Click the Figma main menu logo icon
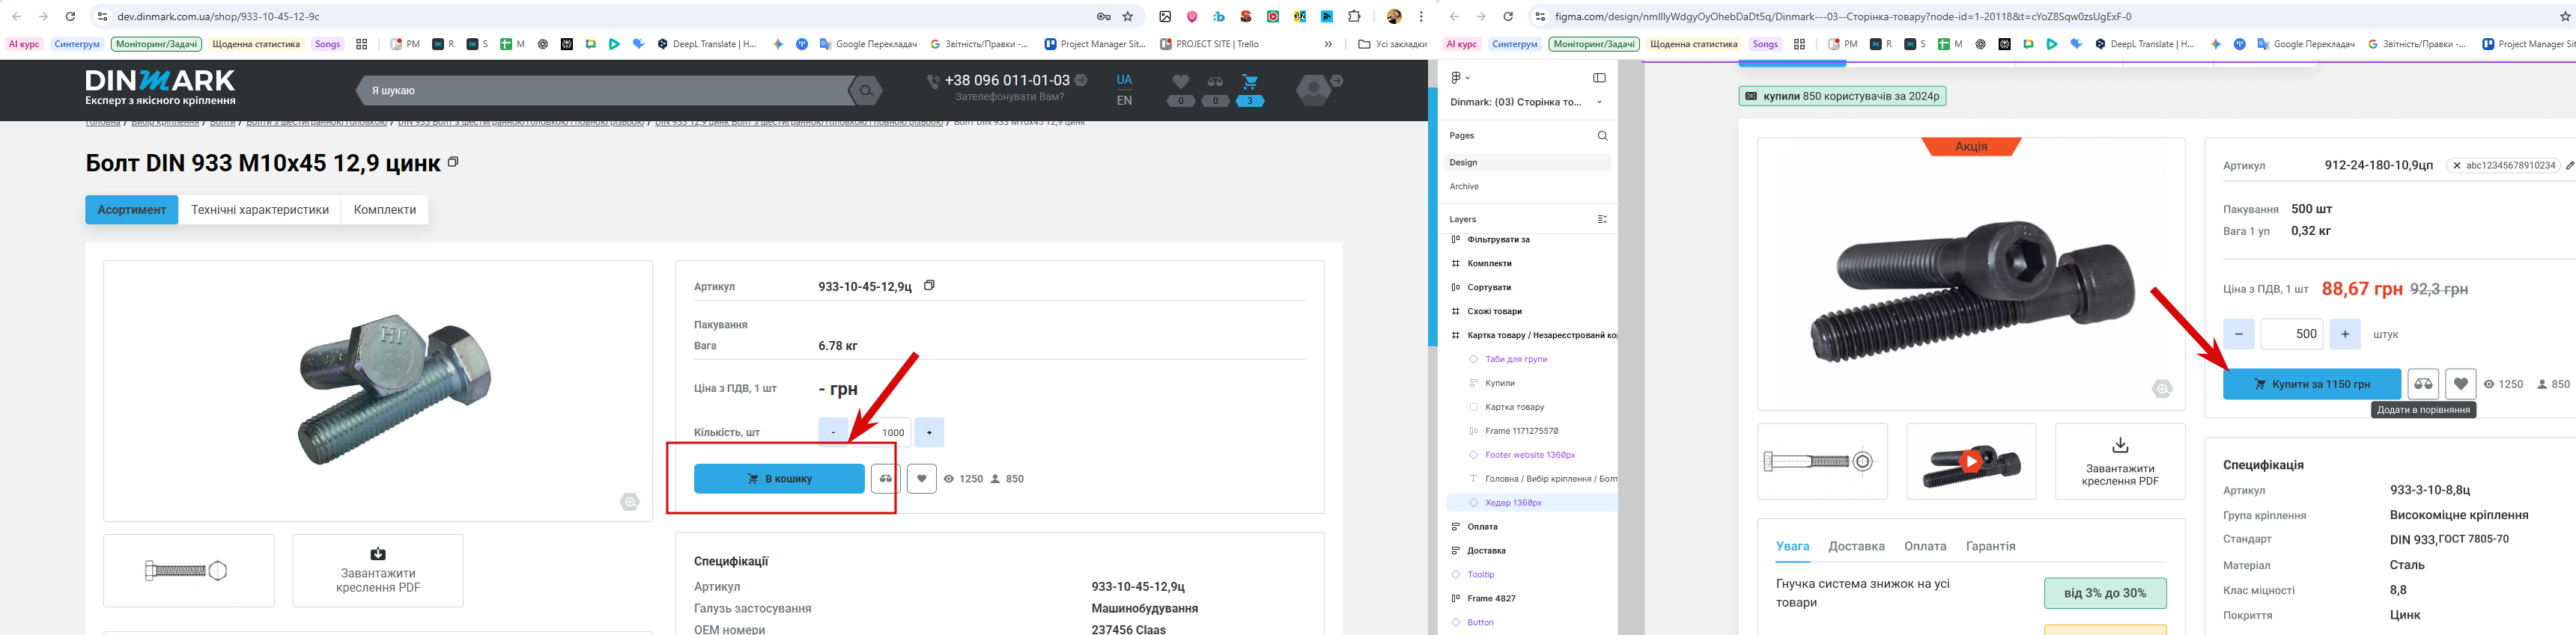This screenshot has height=635, width=2576. coord(1457,78)
